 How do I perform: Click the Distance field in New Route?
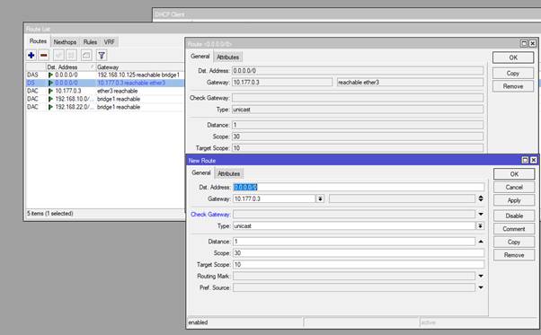(x=354, y=242)
